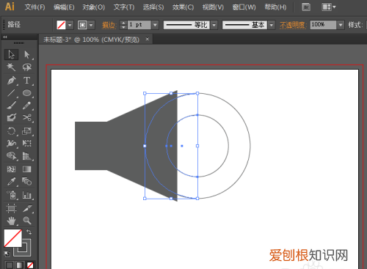Select the Artboard tool
The image size is (367, 269).
coord(11,208)
